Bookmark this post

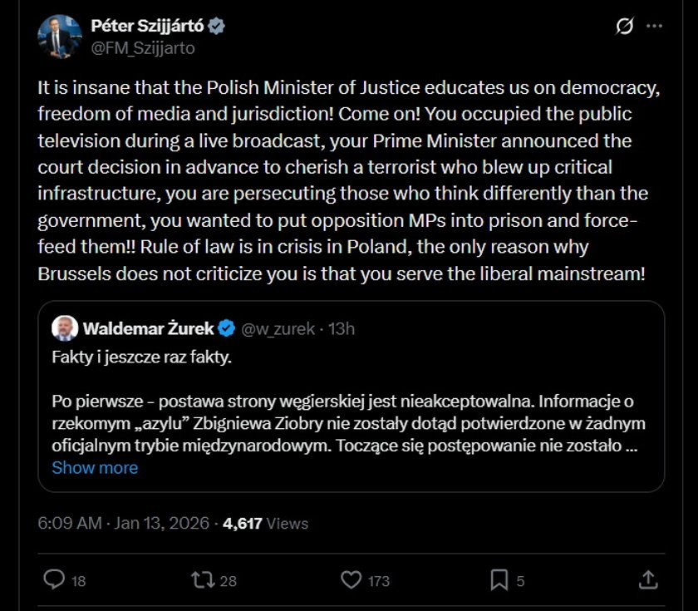[x=499, y=579]
